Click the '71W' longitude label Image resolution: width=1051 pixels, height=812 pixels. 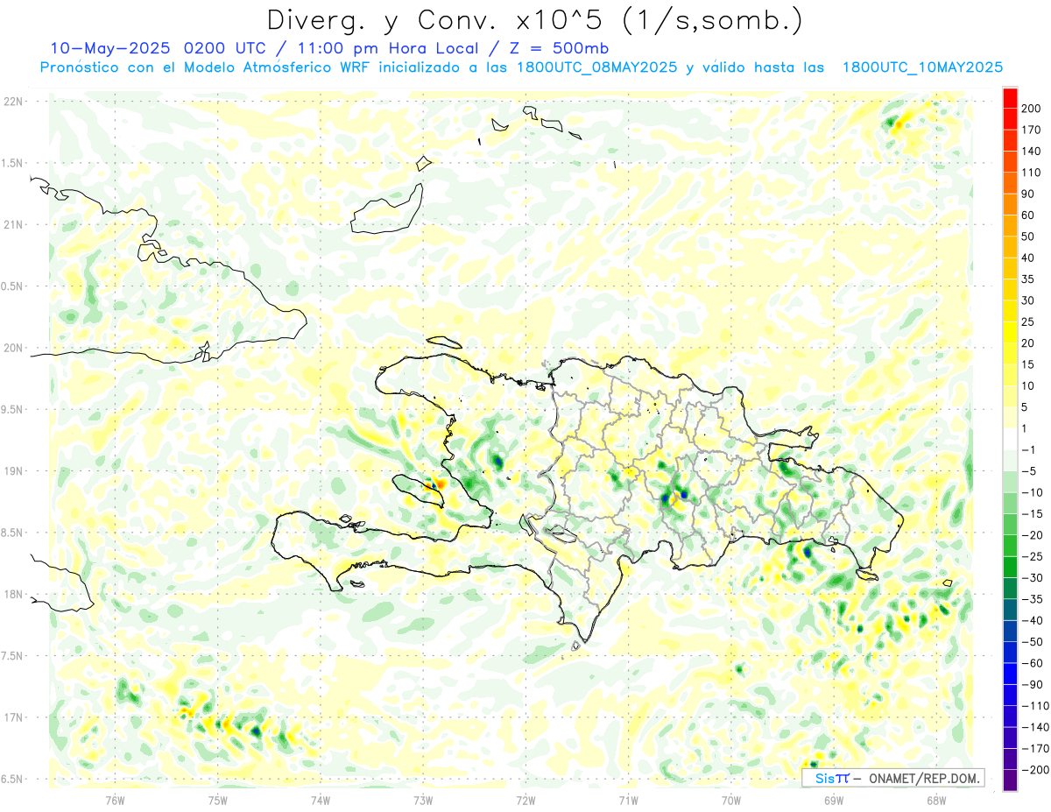pyautogui.click(x=628, y=801)
